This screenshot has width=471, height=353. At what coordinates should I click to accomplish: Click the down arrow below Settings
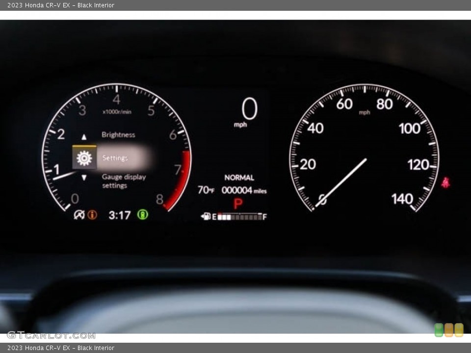click(84, 177)
